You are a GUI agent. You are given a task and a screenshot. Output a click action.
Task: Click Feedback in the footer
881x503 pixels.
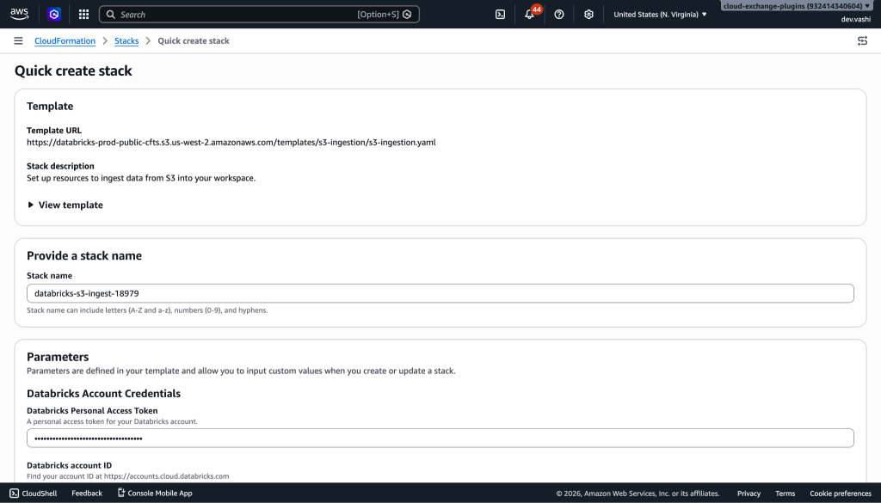(87, 493)
